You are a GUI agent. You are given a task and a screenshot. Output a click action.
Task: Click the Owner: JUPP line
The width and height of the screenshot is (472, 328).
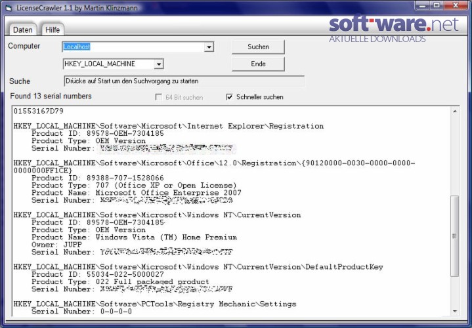coord(56,245)
